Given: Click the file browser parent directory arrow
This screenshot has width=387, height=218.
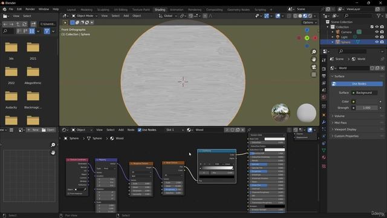Looking at the screenshot, I should (x=18, y=24).
